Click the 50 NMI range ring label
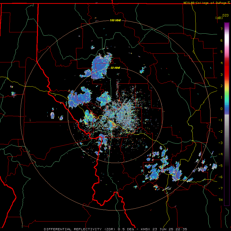The height and width of the screenshot is (231, 231). [115, 68]
